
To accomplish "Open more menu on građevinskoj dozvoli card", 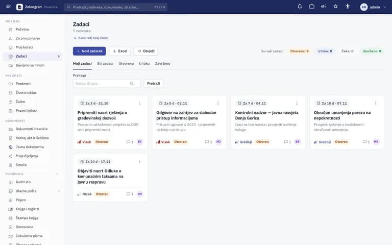I will [x=139, y=103].
